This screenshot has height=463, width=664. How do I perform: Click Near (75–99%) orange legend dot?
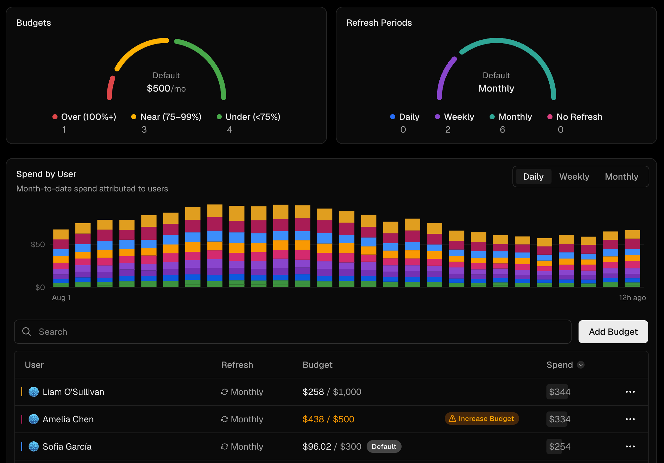134,117
